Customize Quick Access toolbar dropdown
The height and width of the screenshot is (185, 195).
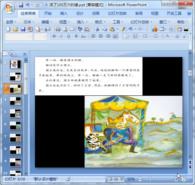click(46, 5)
